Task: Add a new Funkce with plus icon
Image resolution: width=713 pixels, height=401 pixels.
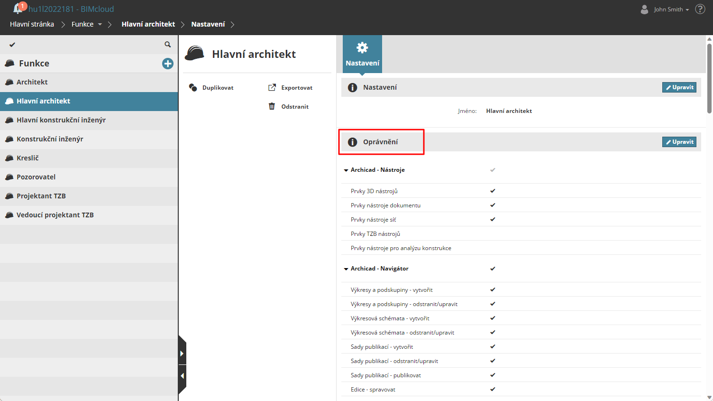Action: click(x=168, y=64)
